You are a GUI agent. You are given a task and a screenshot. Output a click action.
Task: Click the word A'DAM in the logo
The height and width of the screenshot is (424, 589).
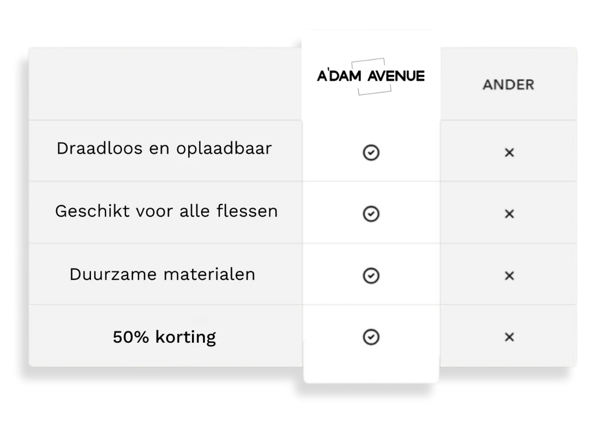(339, 76)
